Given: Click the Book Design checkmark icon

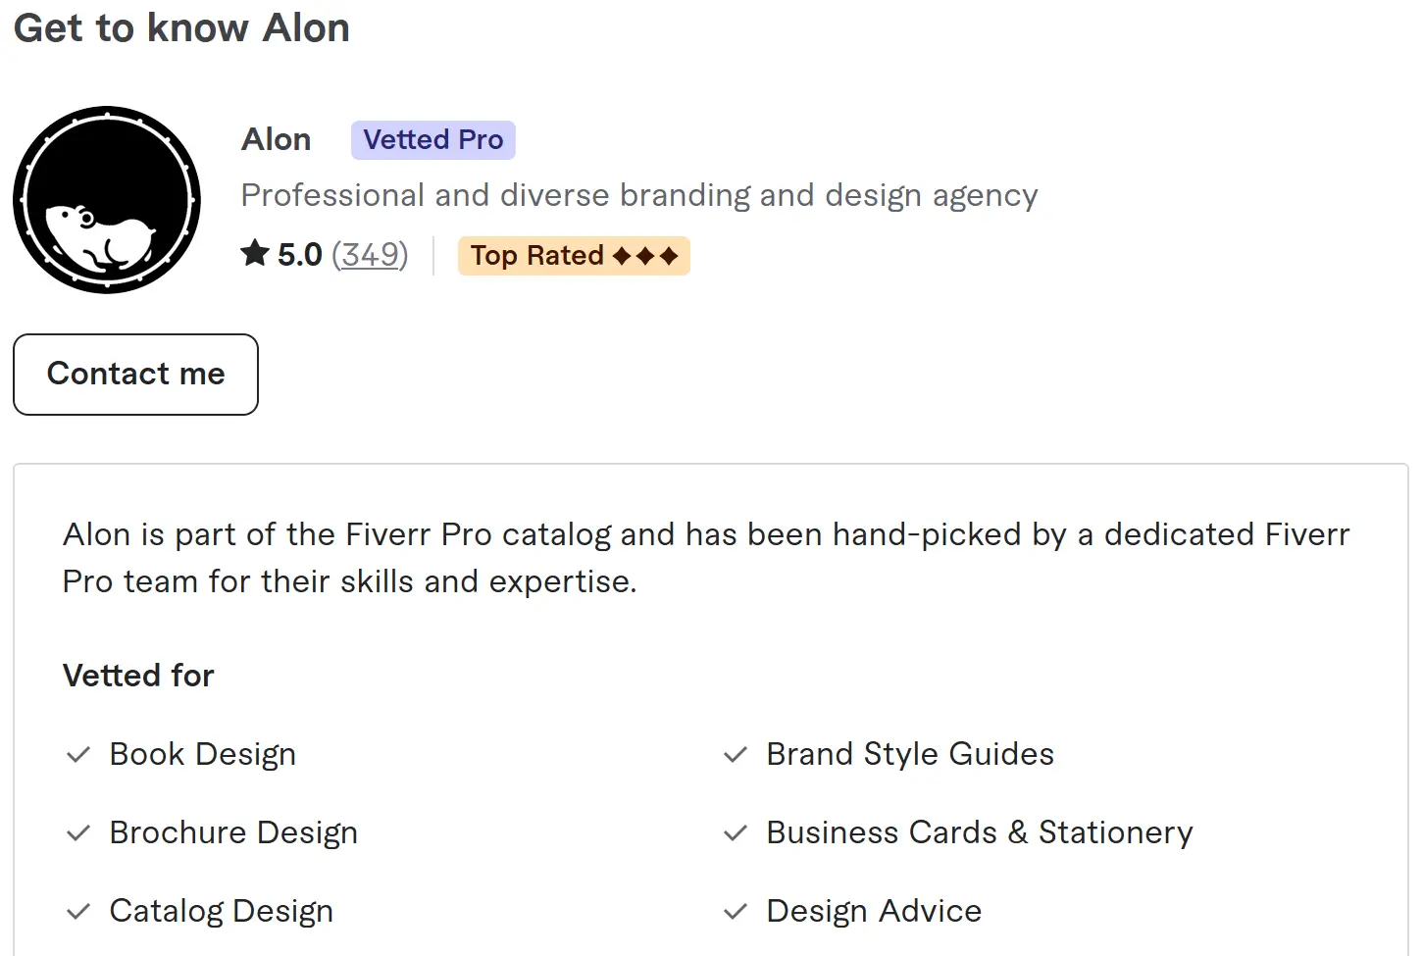Looking at the screenshot, I should click(78, 755).
